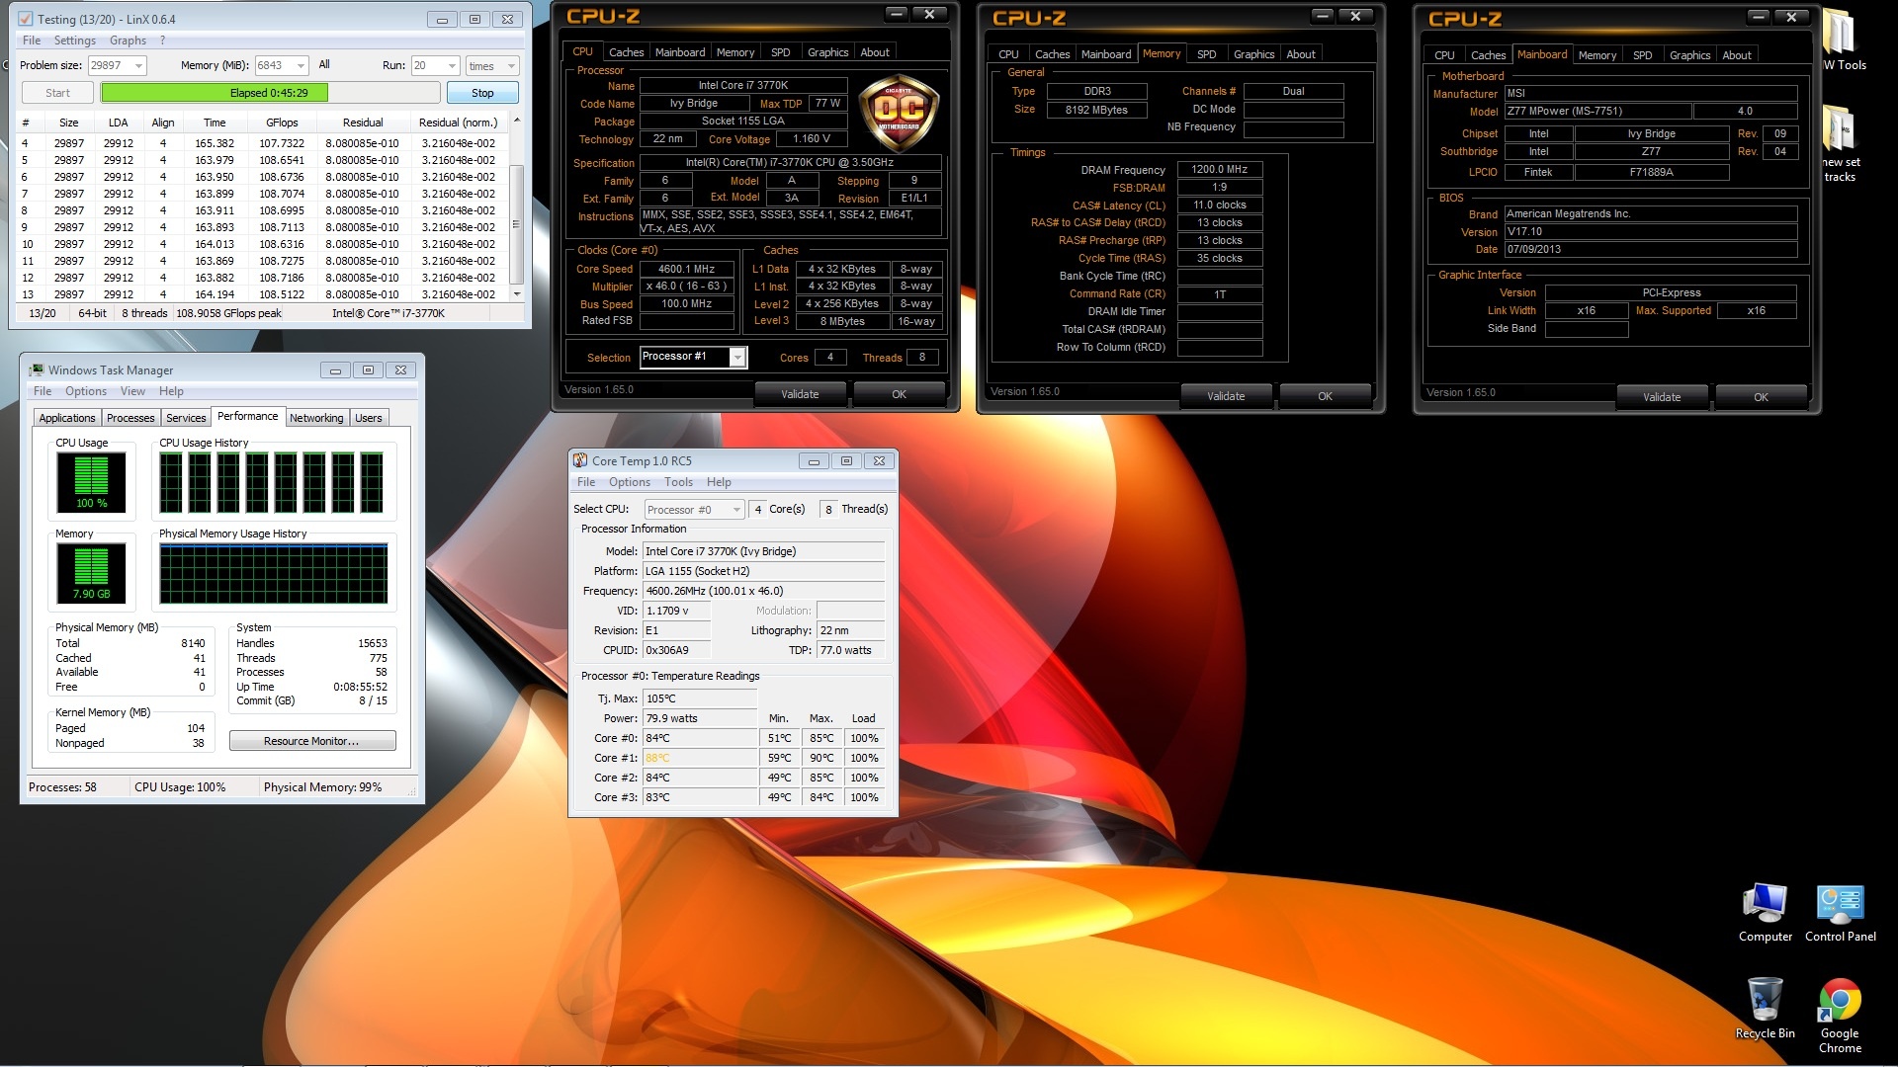This screenshot has height=1067, width=1898.
Task: Open the Networking tab in Task Manager
Action: [x=316, y=418]
